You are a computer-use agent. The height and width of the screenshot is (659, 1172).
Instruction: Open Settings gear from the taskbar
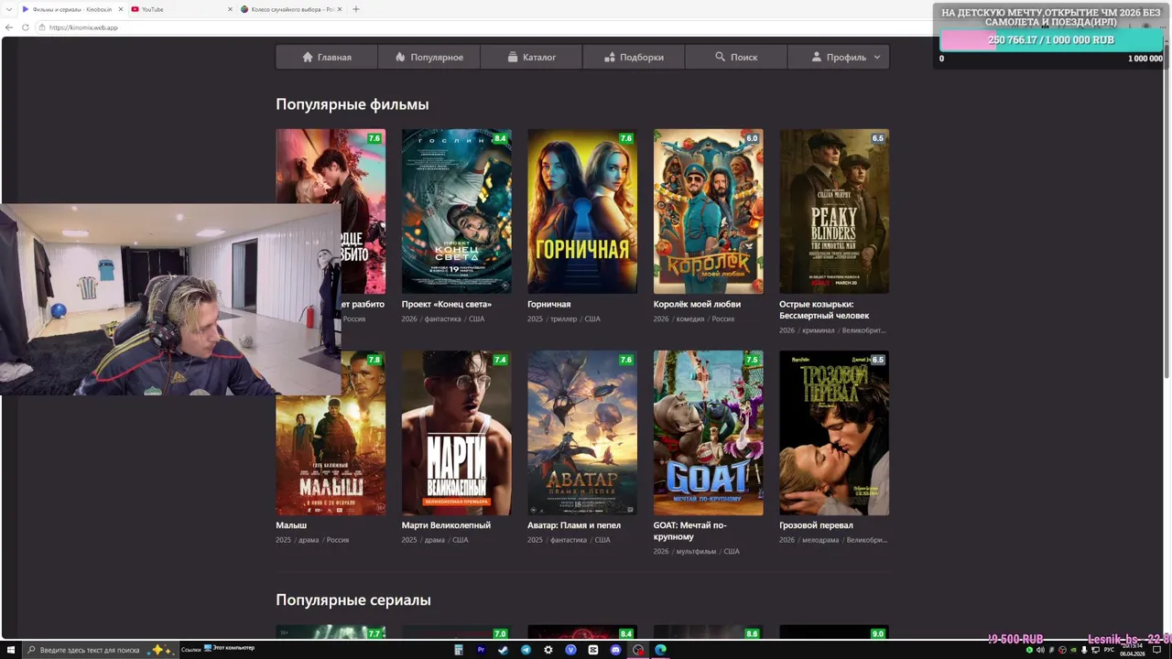click(x=548, y=650)
